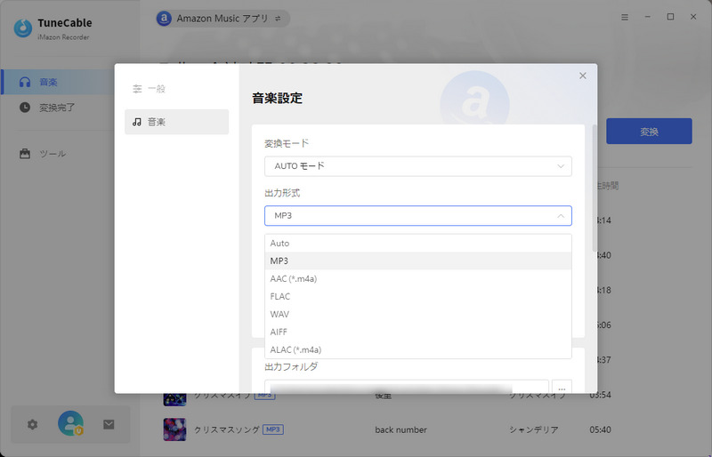Image resolution: width=712 pixels, height=457 pixels.
Task: Click the blue 変換 convert button
Action: (649, 132)
